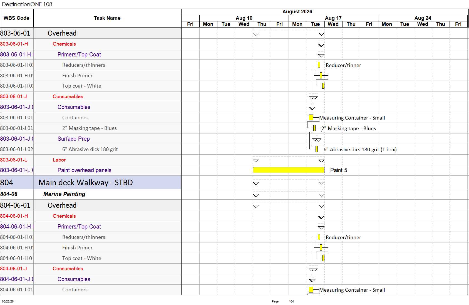Click the 803-06-01 Overhead summary start marker
The width and height of the screenshot is (469, 305).
tap(256, 34)
